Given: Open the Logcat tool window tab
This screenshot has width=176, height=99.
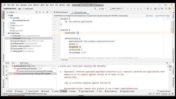Looking at the screenshot, I should pos(55,91).
